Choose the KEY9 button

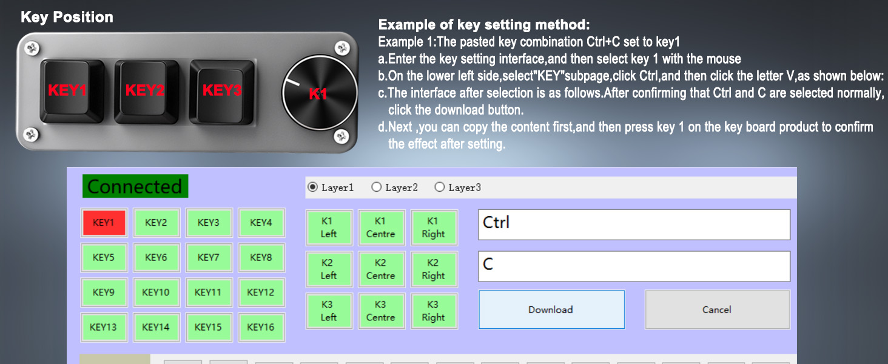point(104,292)
